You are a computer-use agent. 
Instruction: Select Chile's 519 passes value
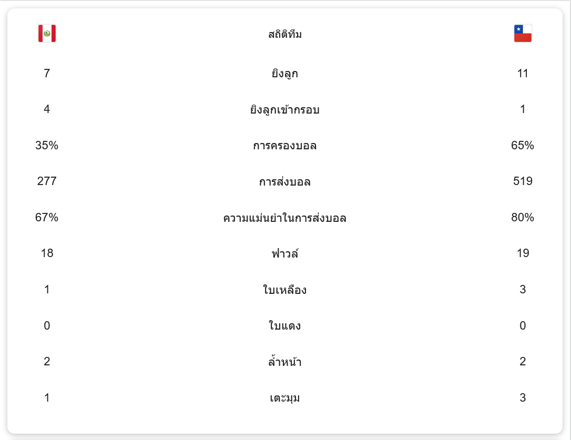coord(523,181)
